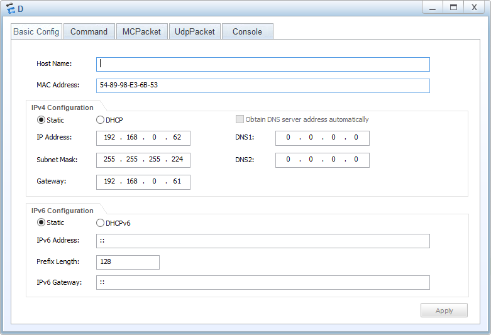Switch to the Command tab

89,31
